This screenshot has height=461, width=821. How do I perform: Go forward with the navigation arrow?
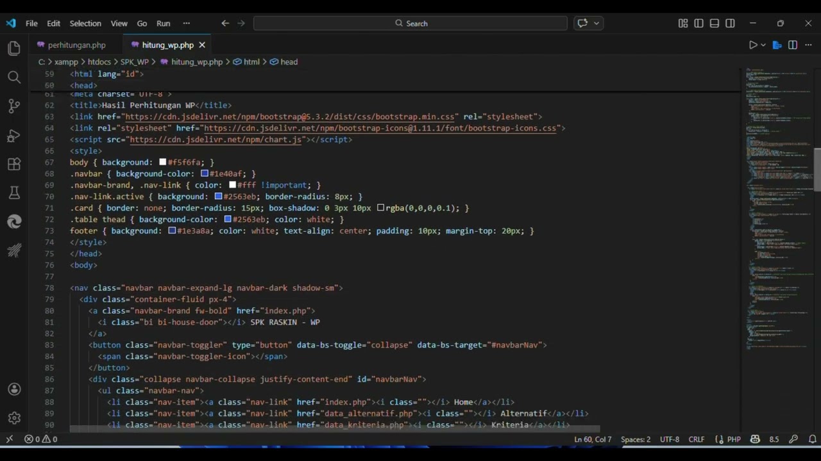pos(241,23)
